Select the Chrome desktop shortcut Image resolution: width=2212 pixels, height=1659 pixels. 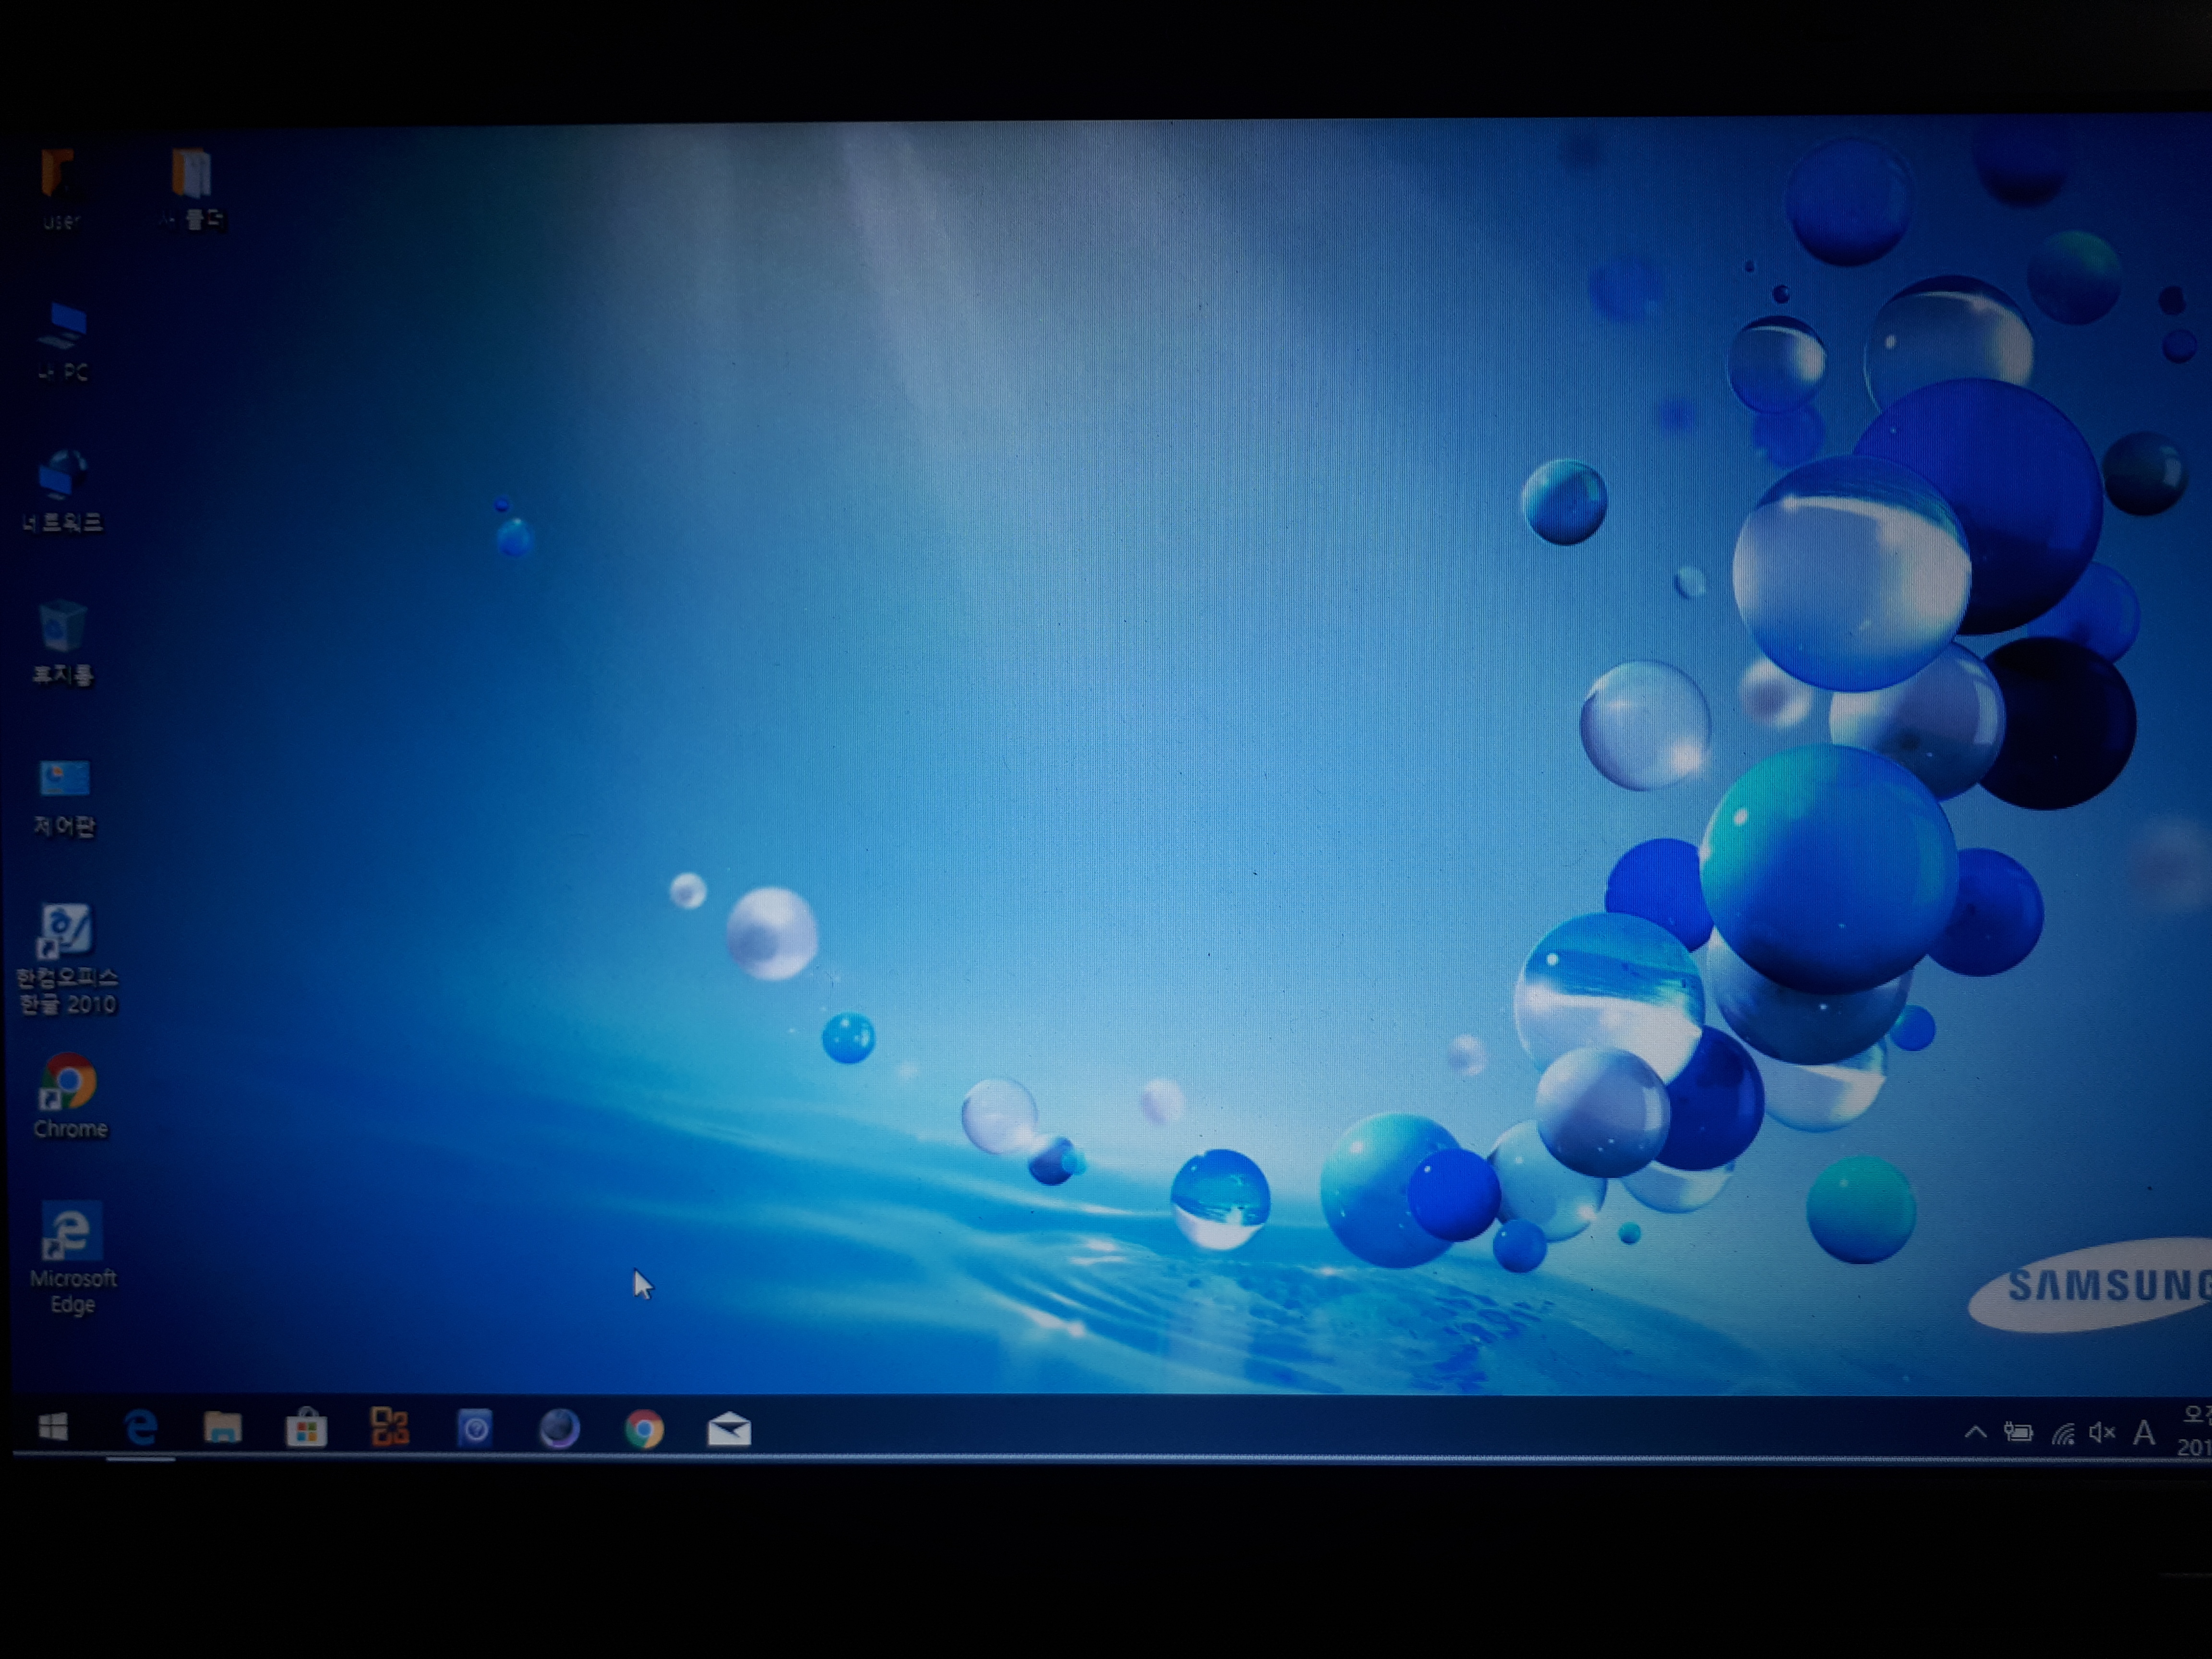click(68, 1083)
